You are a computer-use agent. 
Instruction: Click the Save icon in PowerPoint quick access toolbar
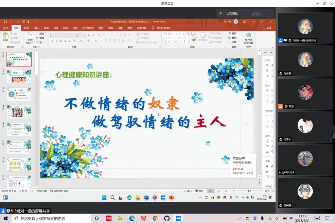(x=5, y=22)
